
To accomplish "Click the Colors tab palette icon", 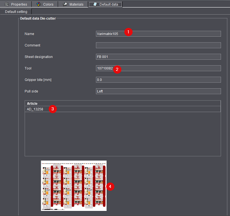I will (39, 4).
